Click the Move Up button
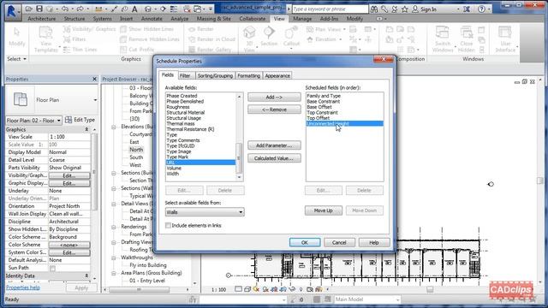Screen dimensions: 548x308 click(324, 210)
